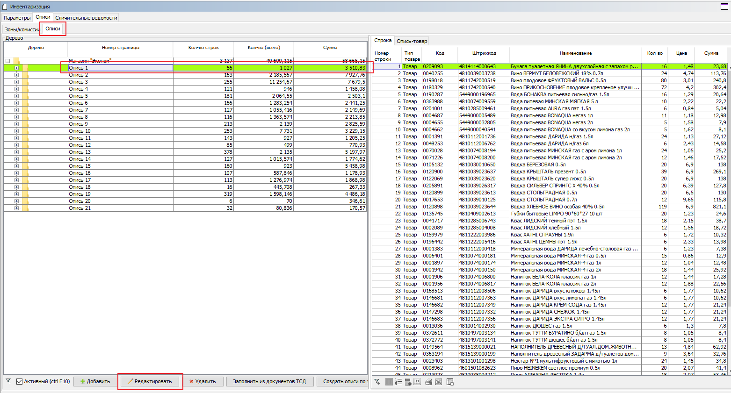Click the table settings icon with cross
731x393 pixels.
click(450, 382)
